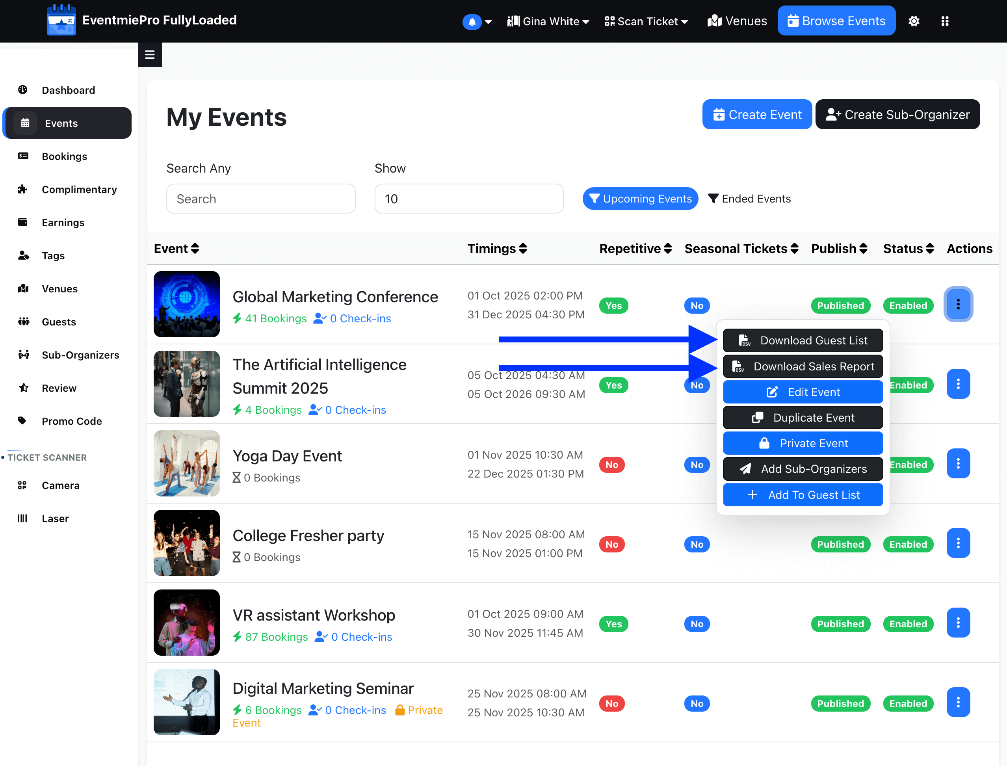Sort by Seasonal Tickets column

[741, 249]
